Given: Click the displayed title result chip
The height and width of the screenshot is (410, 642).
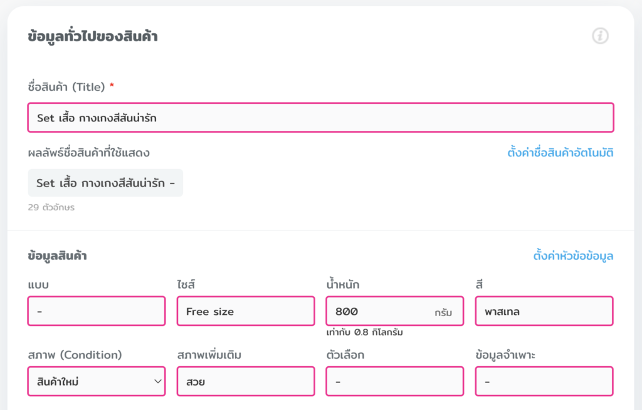Looking at the screenshot, I should coord(105,183).
